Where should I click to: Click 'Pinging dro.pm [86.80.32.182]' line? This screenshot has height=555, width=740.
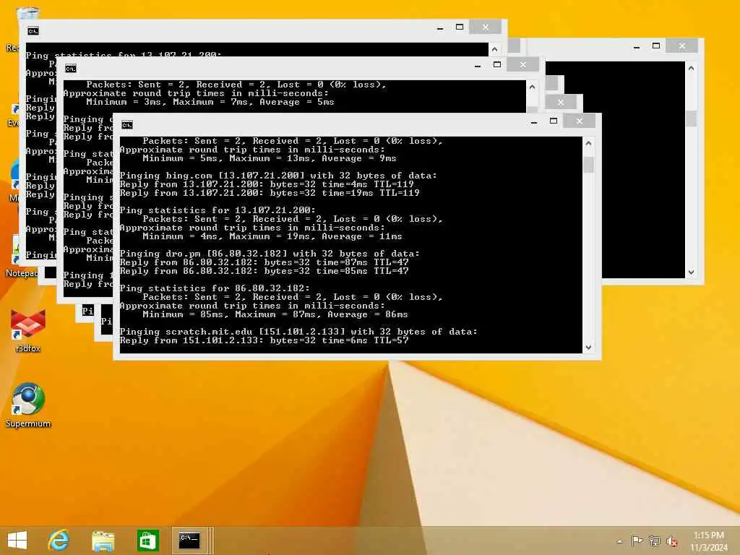tap(270, 254)
